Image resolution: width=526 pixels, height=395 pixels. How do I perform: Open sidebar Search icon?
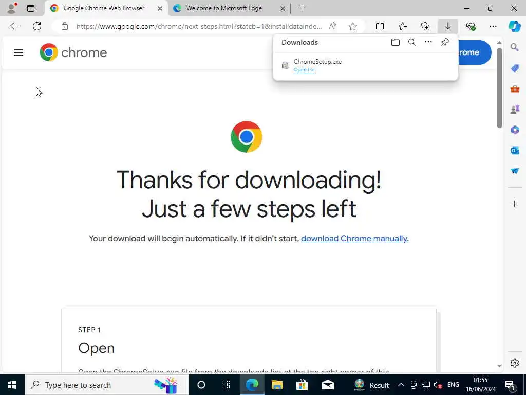(x=515, y=47)
